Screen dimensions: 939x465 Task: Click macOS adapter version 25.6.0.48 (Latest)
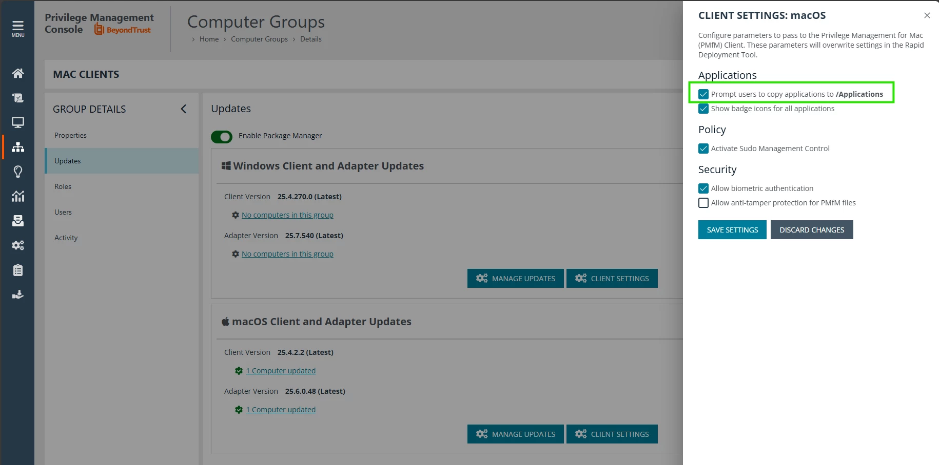click(x=315, y=391)
